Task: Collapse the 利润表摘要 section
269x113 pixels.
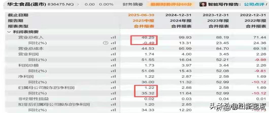Action: point(9,32)
